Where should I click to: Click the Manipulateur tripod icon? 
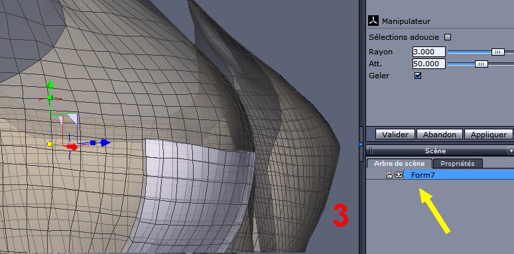(373, 21)
